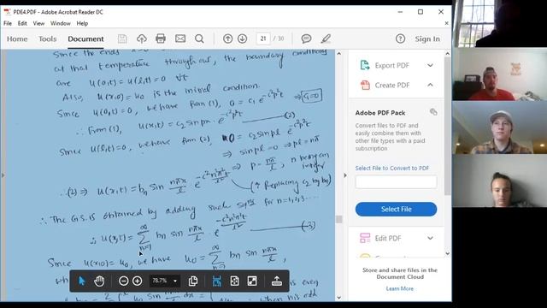Click the upload to cloud icon
The image size is (547, 308).
[x=142, y=38]
